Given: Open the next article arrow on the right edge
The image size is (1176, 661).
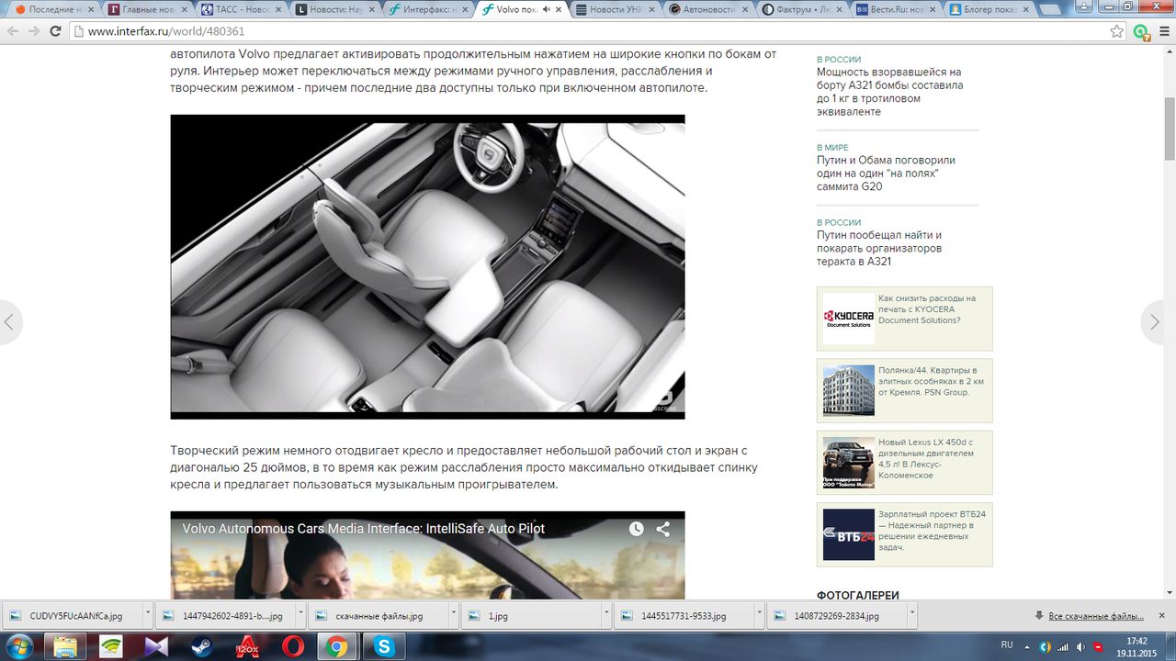Looking at the screenshot, I should 1155,322.
